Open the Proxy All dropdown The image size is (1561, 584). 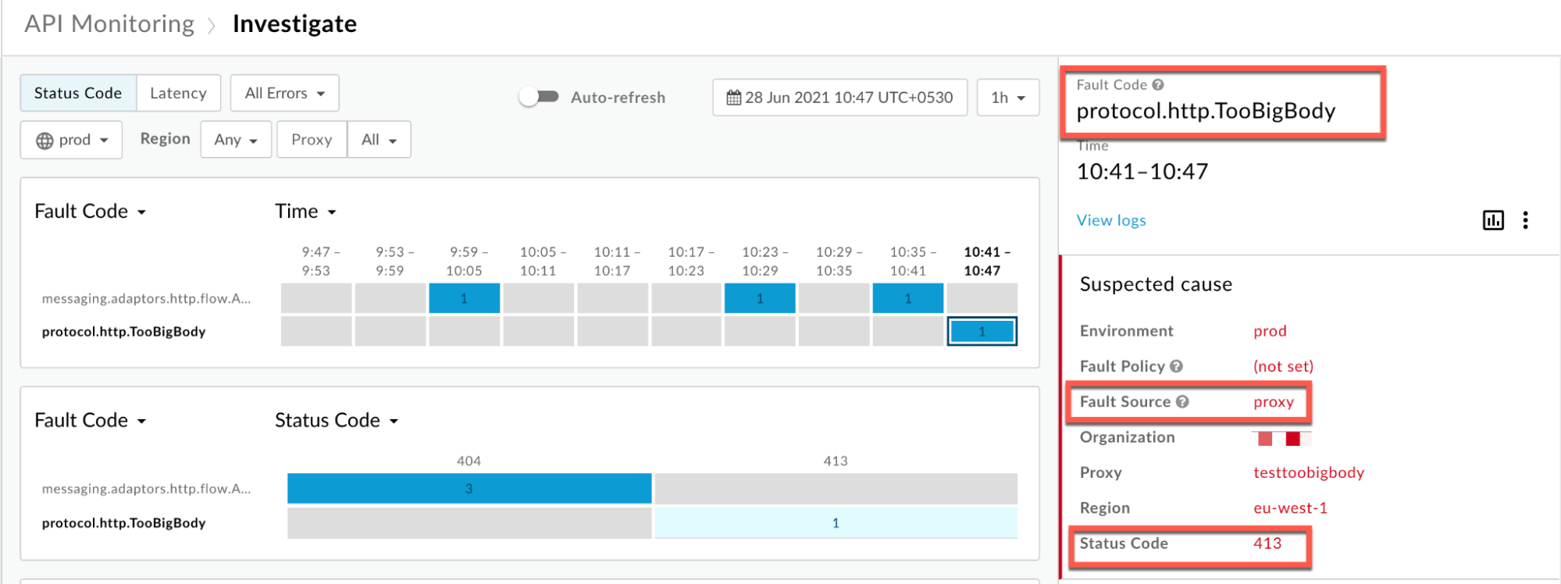(x=379, y=140)
